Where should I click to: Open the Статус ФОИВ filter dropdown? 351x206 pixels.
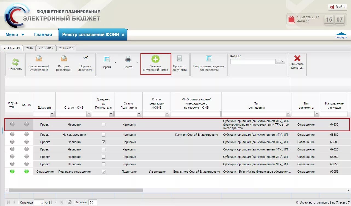88,114
